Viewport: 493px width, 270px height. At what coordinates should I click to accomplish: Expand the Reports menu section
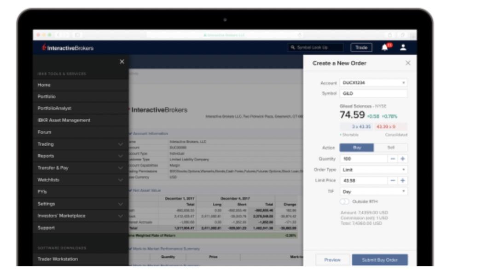[x=81, y=156]
